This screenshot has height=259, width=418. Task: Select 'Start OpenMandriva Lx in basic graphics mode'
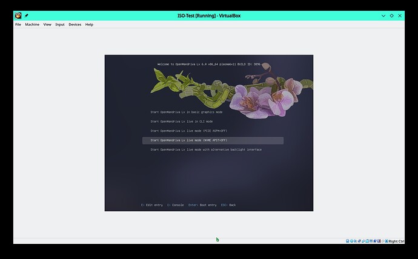tap(187, 112)
